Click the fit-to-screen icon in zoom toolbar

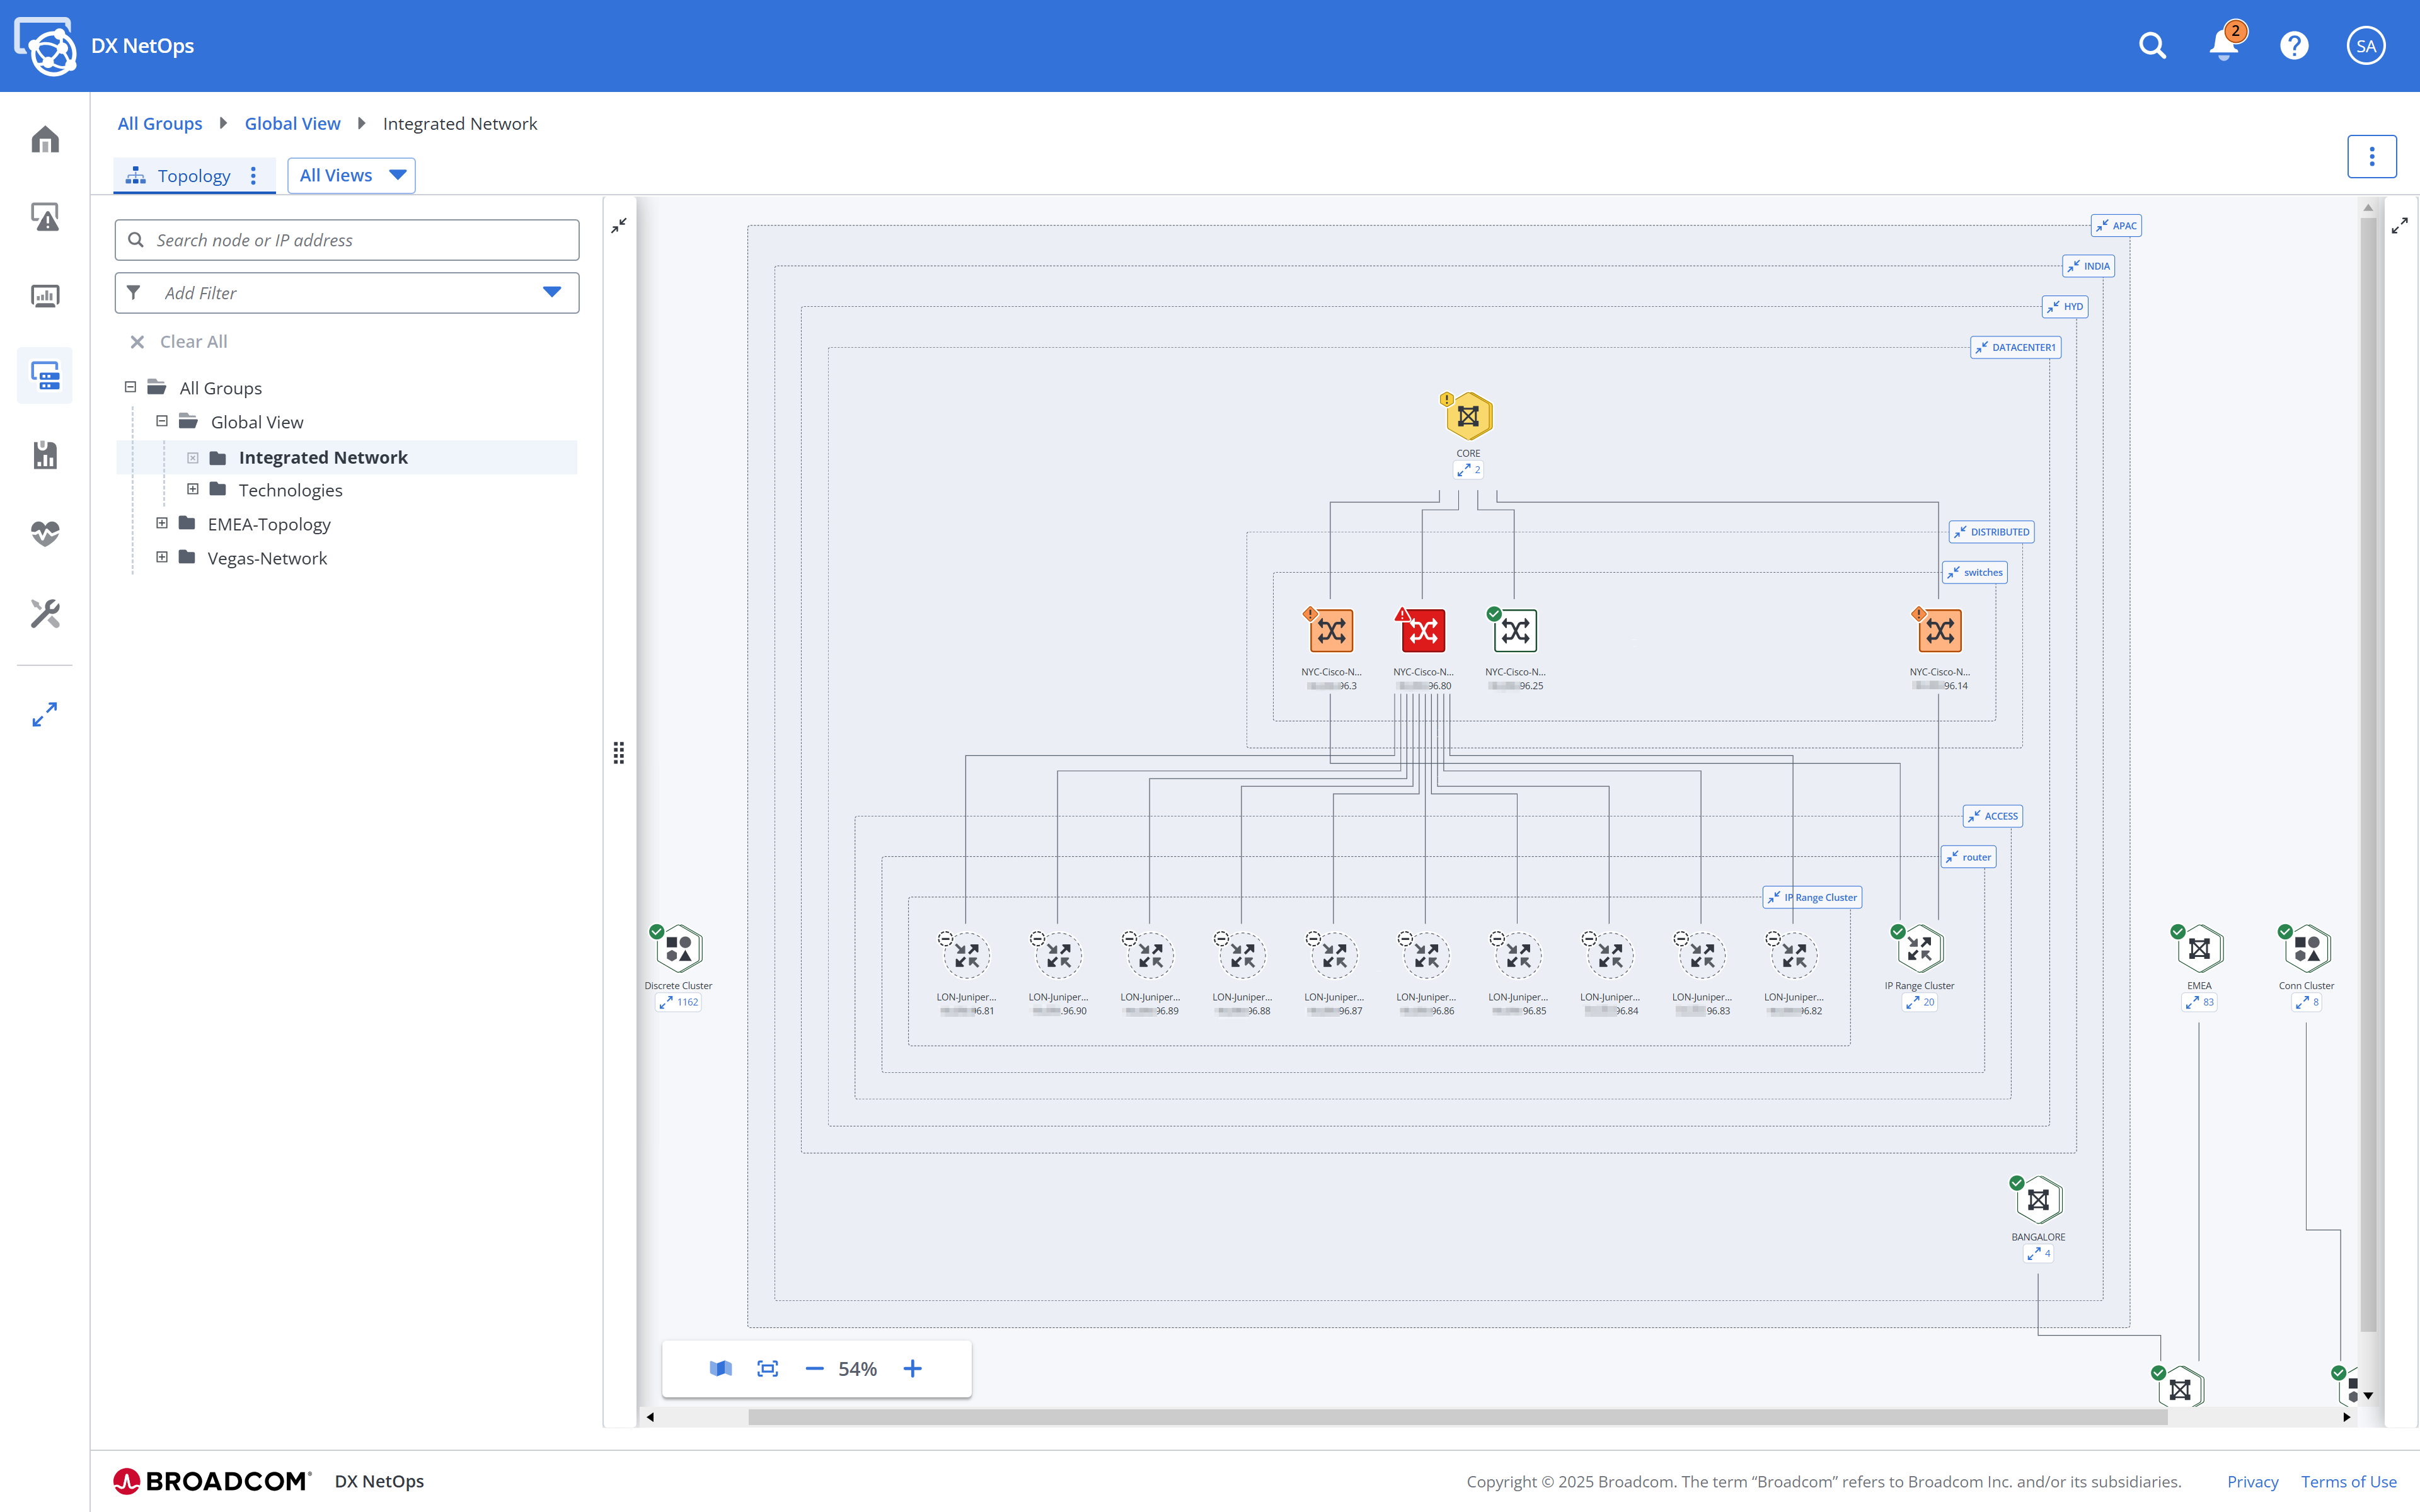768,1368
